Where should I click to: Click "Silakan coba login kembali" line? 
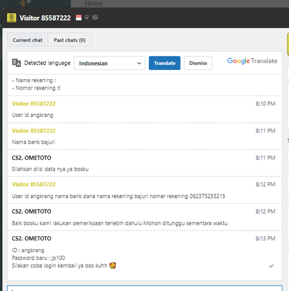(x=59, y=265)
